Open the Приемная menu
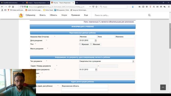The width and height of the screenshot is (171, 96). [x=76, y=15]
